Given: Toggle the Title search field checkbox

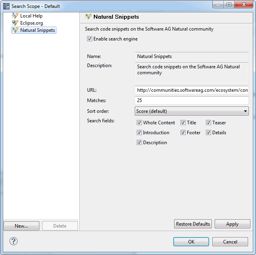Looking at the screenshot, I should 183,123.
